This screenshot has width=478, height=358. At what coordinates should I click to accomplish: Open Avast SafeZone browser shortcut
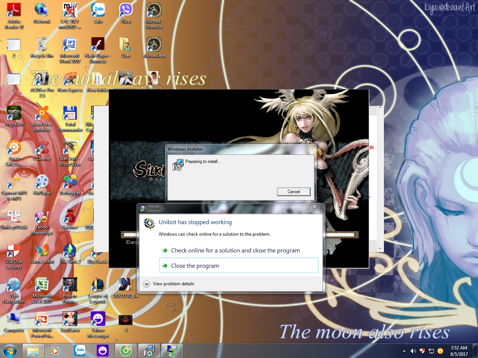14,153
